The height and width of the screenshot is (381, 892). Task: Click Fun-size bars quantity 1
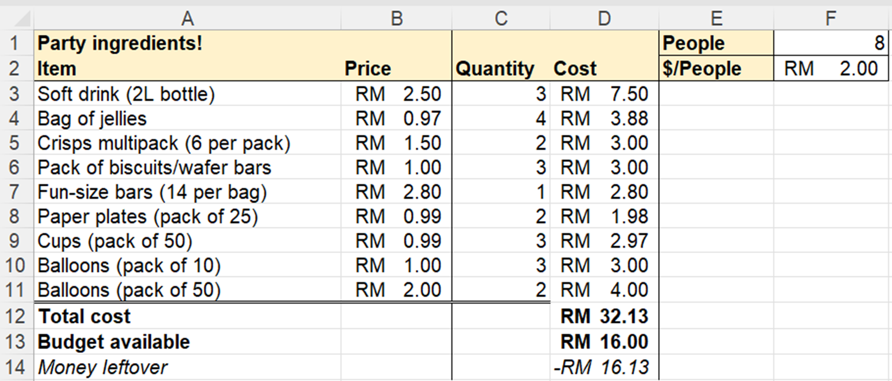coord(501,192)
